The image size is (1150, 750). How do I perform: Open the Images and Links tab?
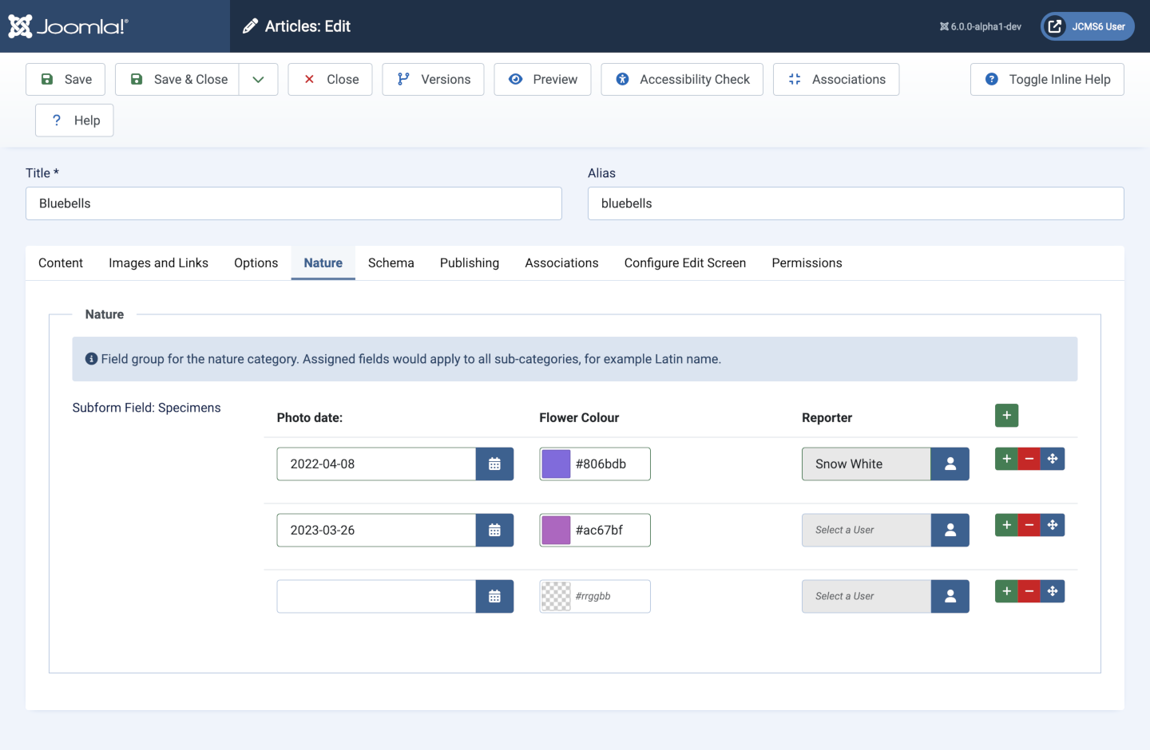[x=158, y=263]
